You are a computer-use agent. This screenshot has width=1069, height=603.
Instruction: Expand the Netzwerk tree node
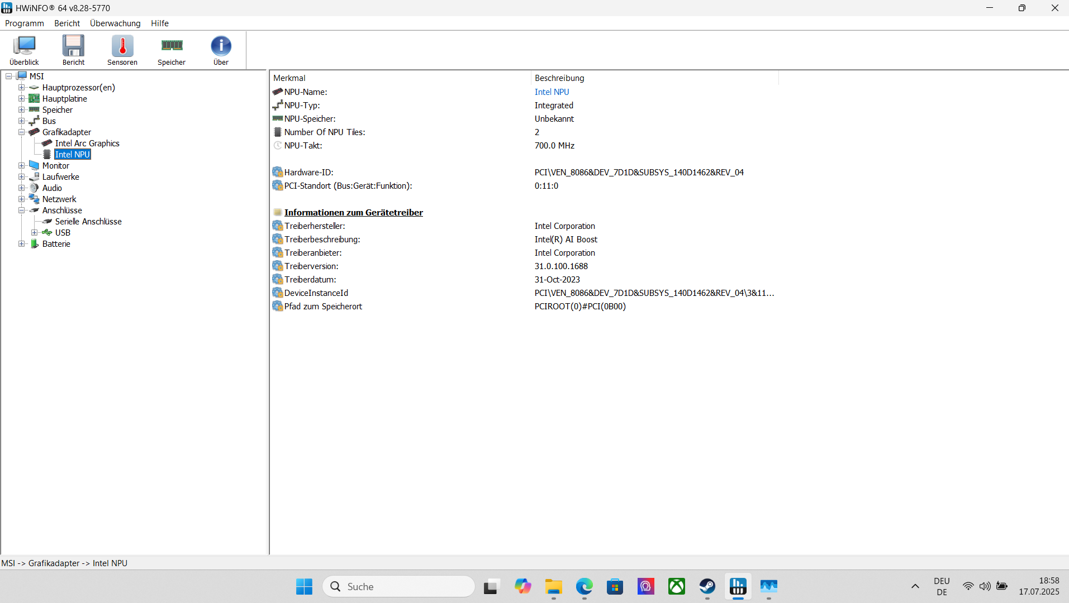coord(21,199)
